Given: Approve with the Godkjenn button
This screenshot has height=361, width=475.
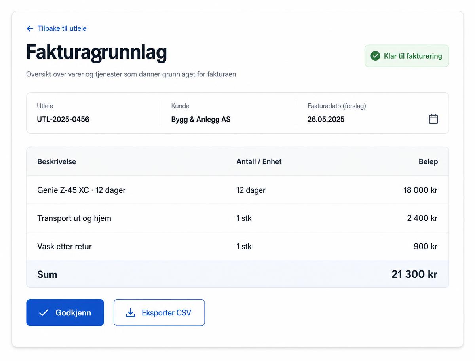Looking at the screenshot, I should (x=65, y=313).
